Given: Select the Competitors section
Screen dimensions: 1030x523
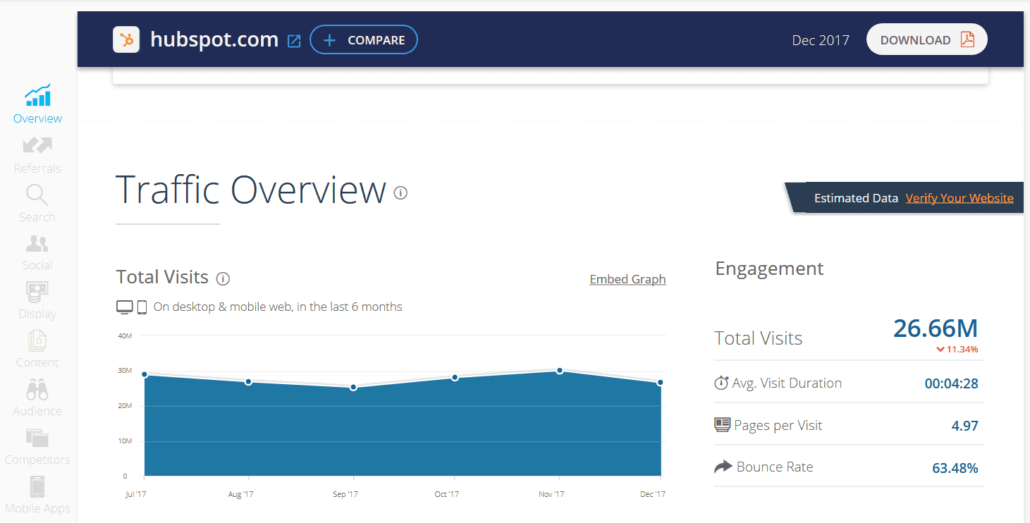Looking at the screenshot, I should (37, 437).
